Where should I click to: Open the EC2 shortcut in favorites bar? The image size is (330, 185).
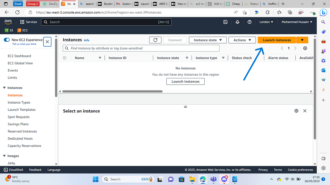(x=22, y=30)
